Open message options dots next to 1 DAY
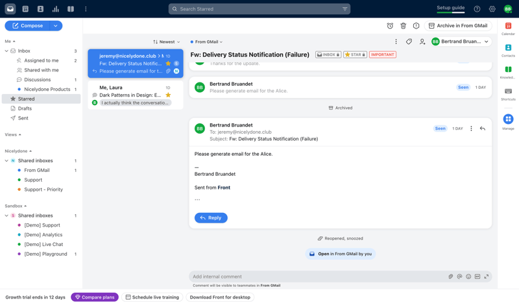 tap(471, 128)
